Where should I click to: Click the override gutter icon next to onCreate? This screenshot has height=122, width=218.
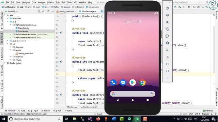[x=61, y=33]
